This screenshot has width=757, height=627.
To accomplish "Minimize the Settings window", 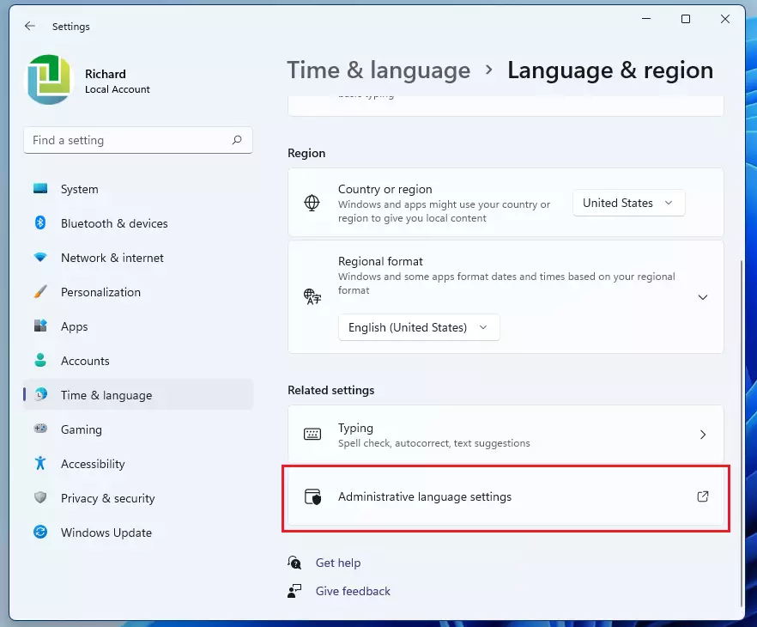I will [646, 19].
